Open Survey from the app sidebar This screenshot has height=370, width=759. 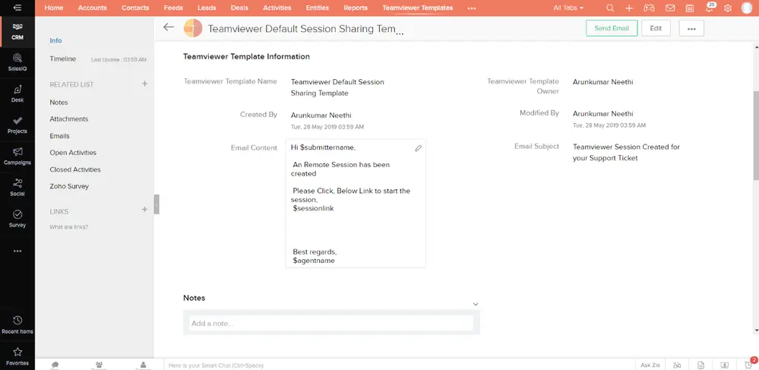(x=17, y=219)
